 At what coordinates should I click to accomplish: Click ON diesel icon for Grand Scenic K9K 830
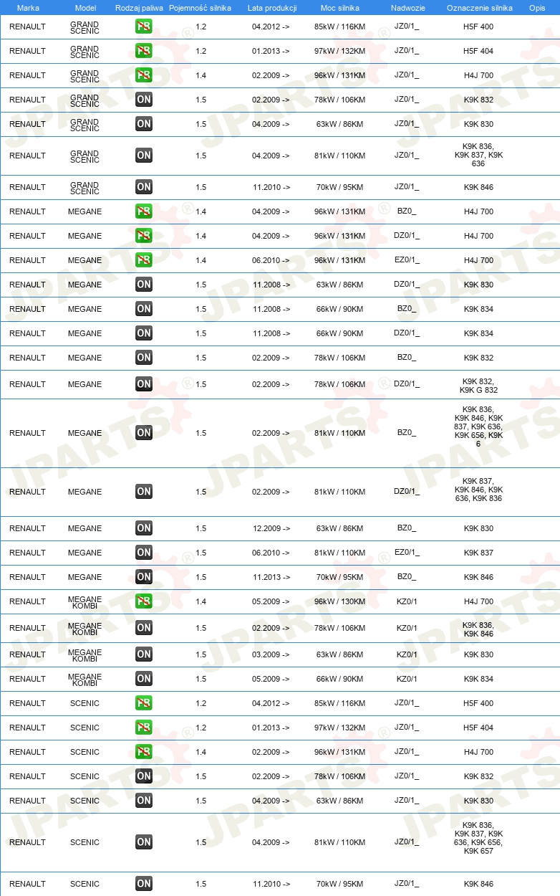[x=144, y=124]
